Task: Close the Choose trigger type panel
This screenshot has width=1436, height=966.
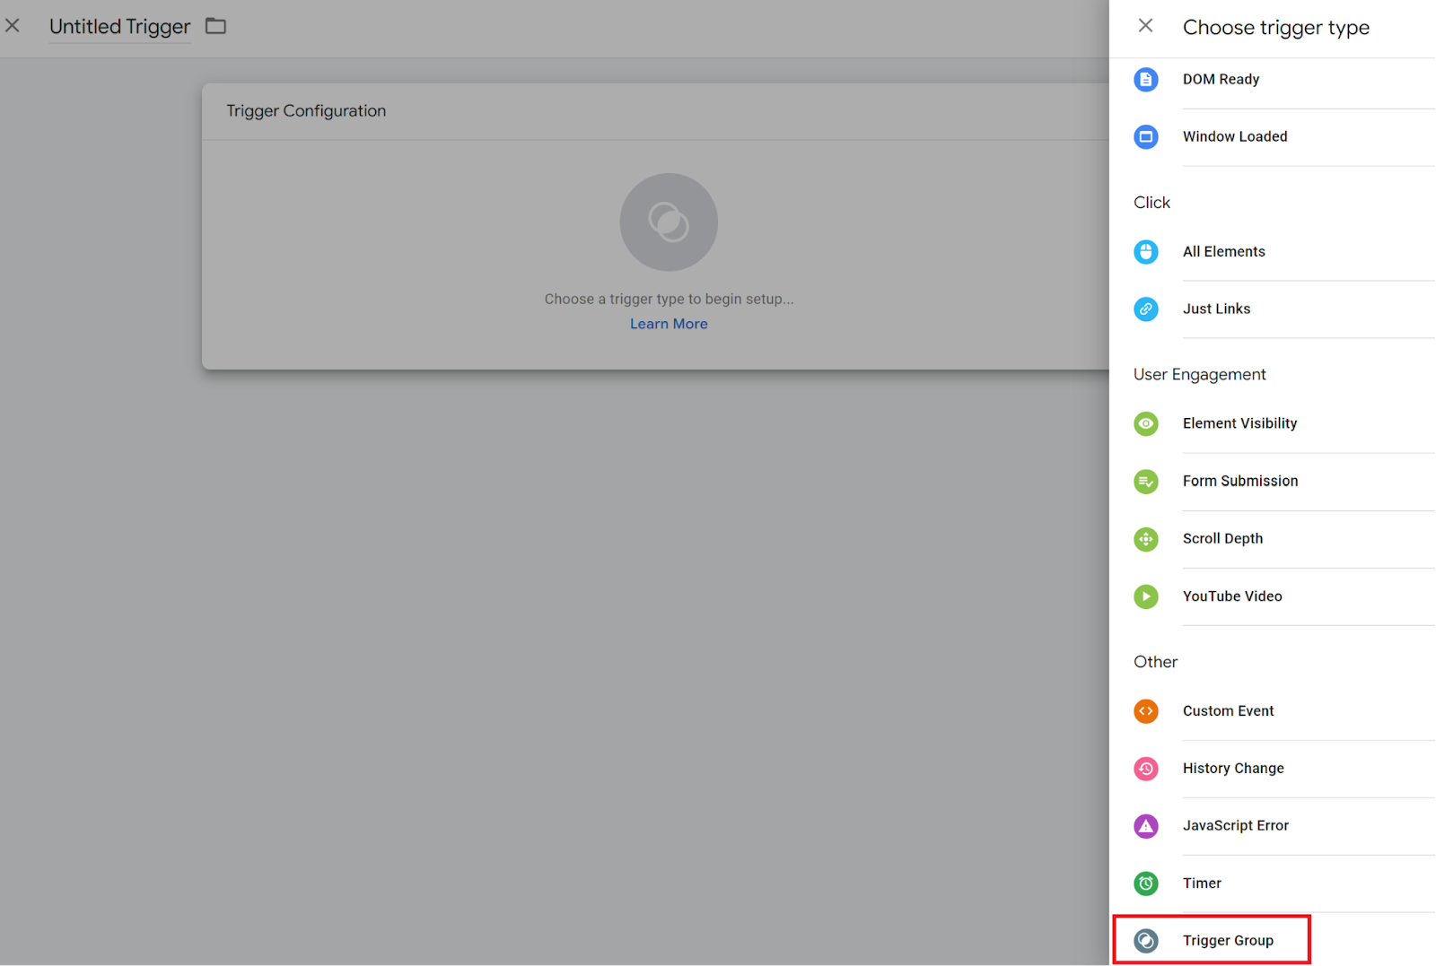Action: [x=1145, y=26]
